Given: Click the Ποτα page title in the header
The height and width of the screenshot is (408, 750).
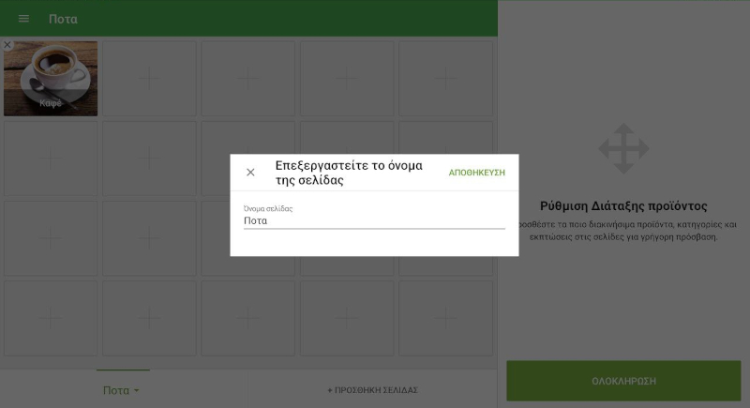Looking at the screenshot, I should pyautogui.click(x=63, y=19).
